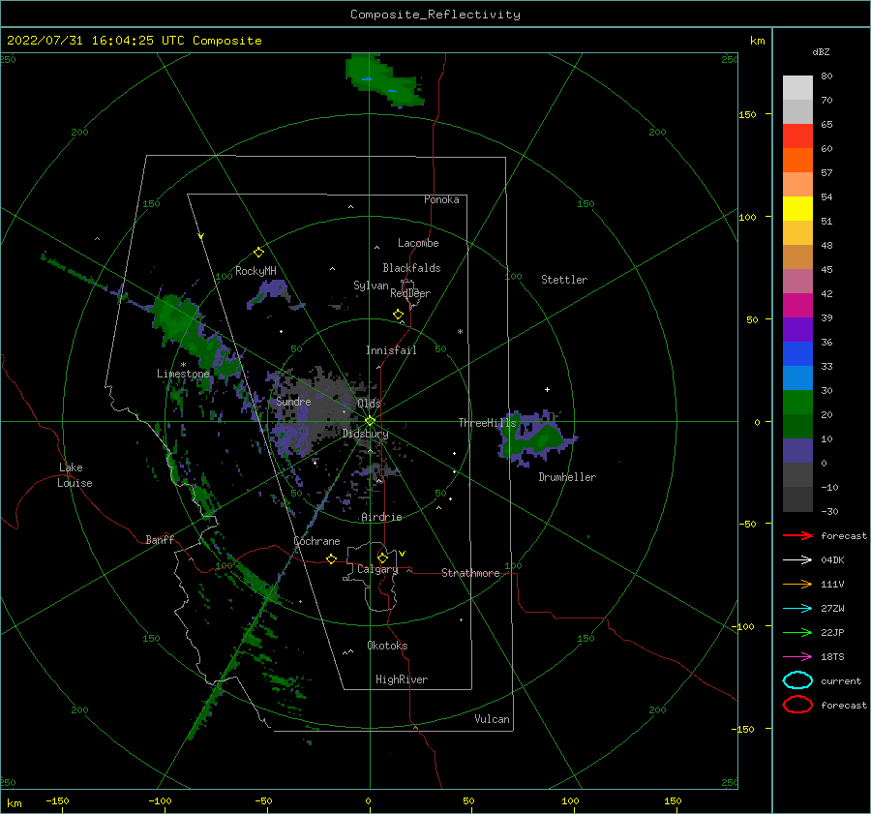
Task: Click the Okotoks town label
Action: (x=387, y=646)
